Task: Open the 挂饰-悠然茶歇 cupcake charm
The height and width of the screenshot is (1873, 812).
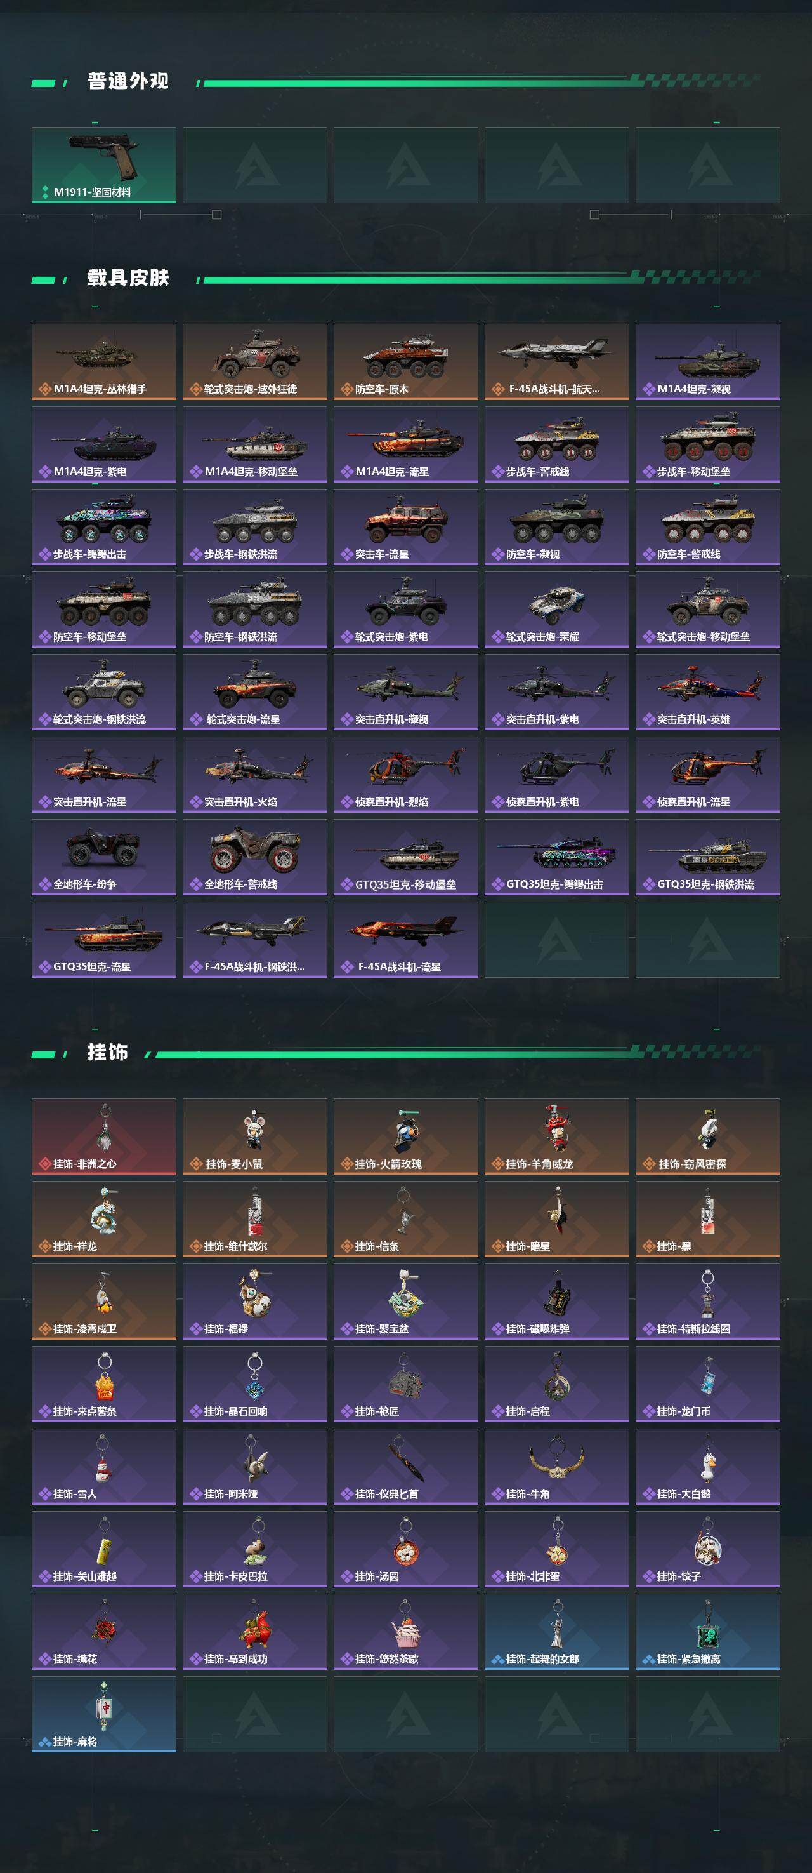Action: point(405,1631)
